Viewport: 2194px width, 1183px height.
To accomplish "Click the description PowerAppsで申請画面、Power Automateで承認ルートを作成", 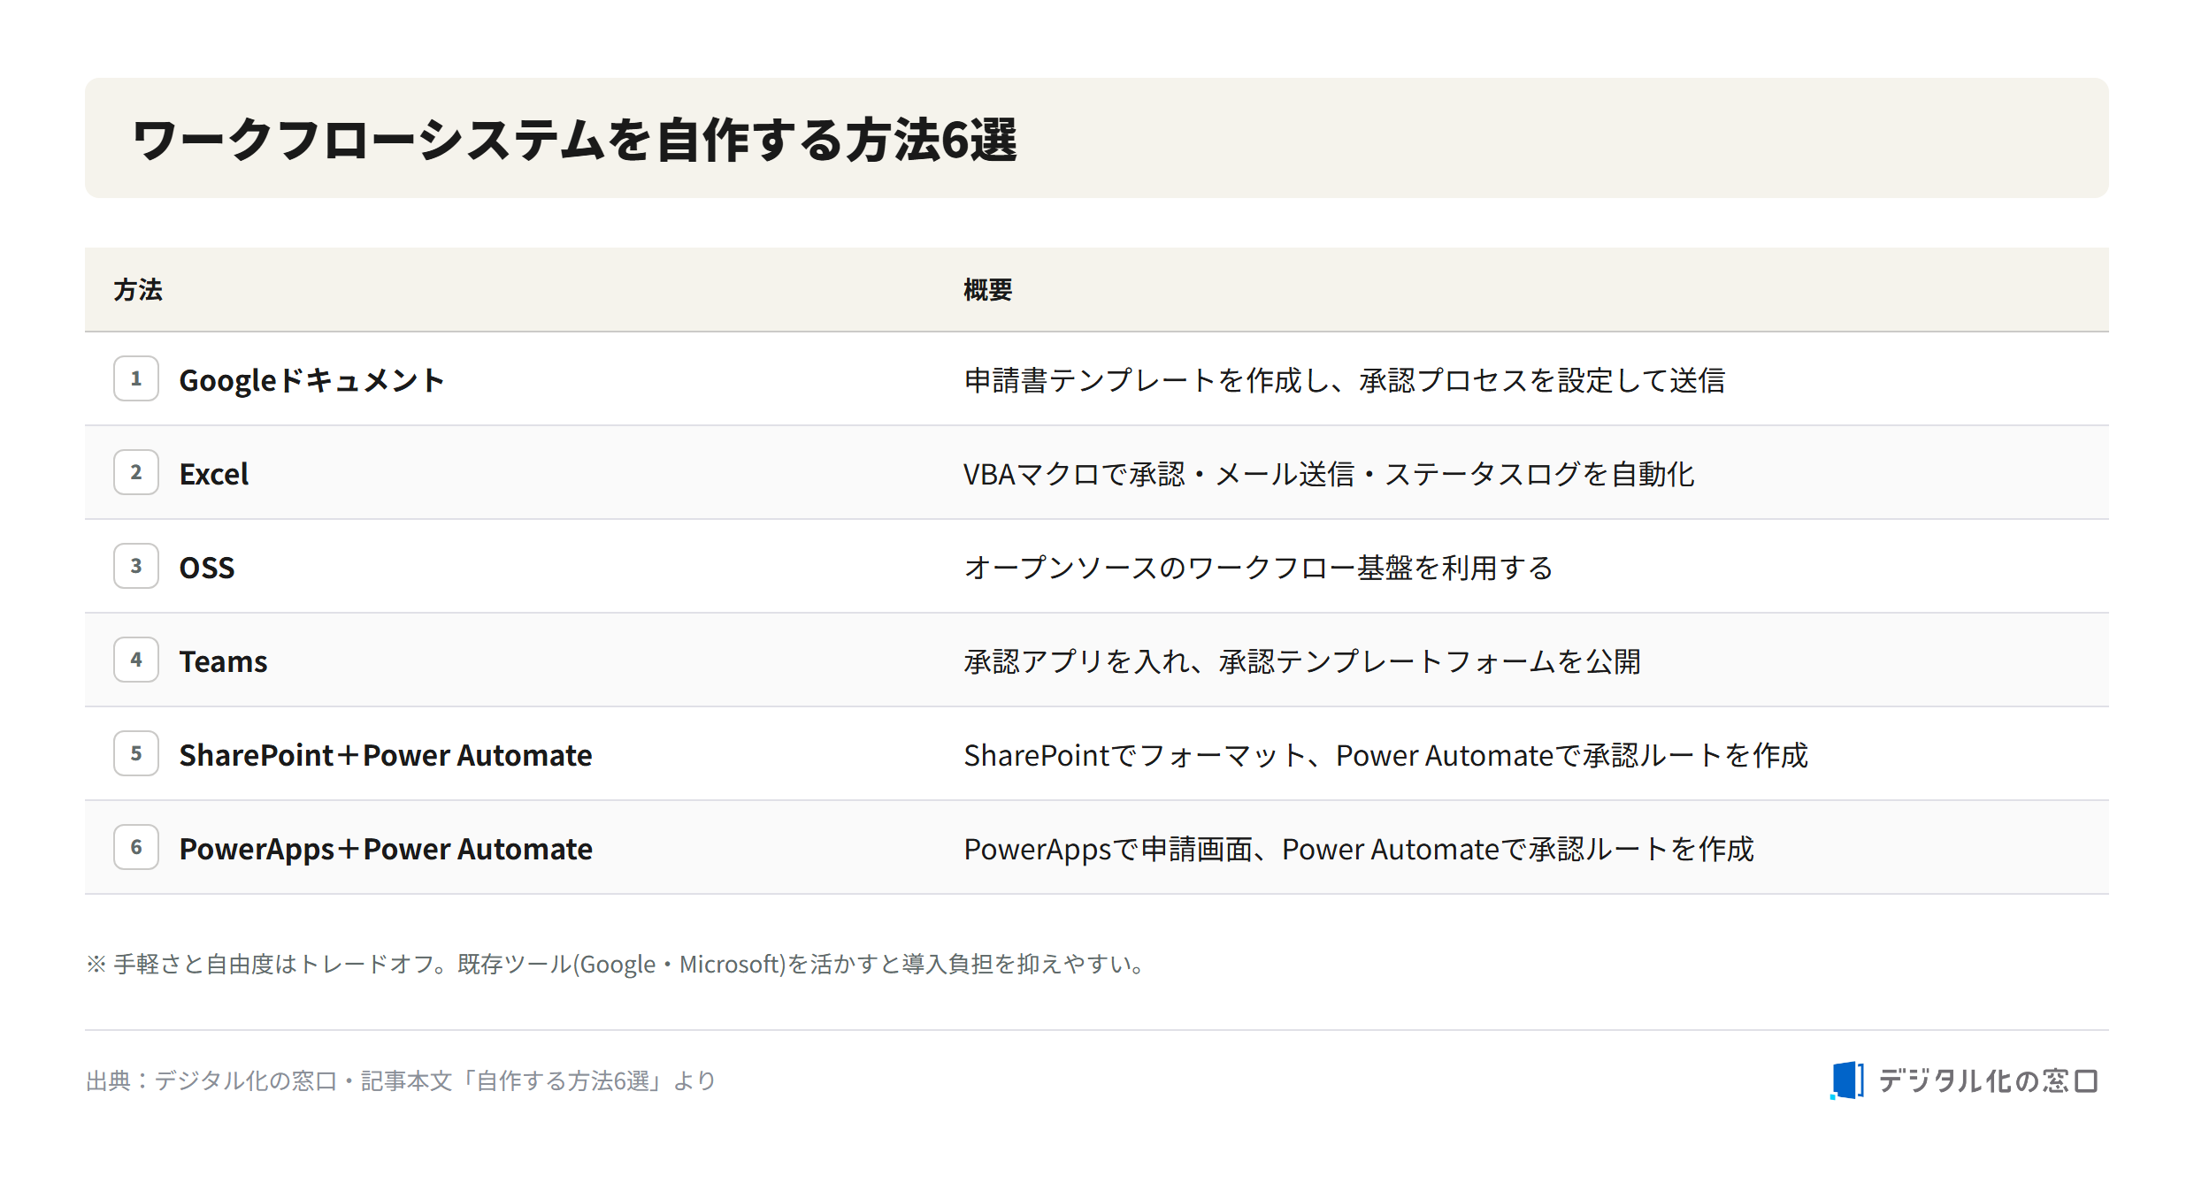I will coord(1359,849).
